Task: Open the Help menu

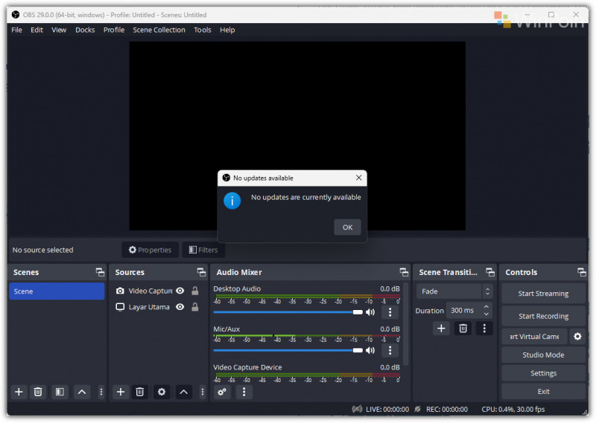Action: click(227, 30)
